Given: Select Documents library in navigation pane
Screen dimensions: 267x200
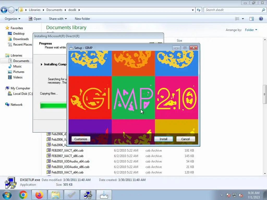Looking at the screenshot, I should click(21, 61).
